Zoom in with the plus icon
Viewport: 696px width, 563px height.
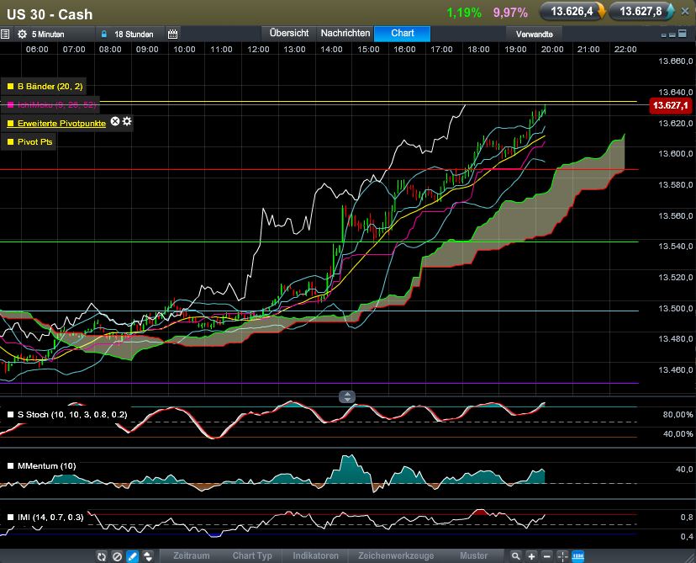(x=532, y=556)
